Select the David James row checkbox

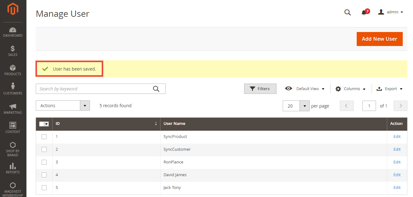click(44, 175)
